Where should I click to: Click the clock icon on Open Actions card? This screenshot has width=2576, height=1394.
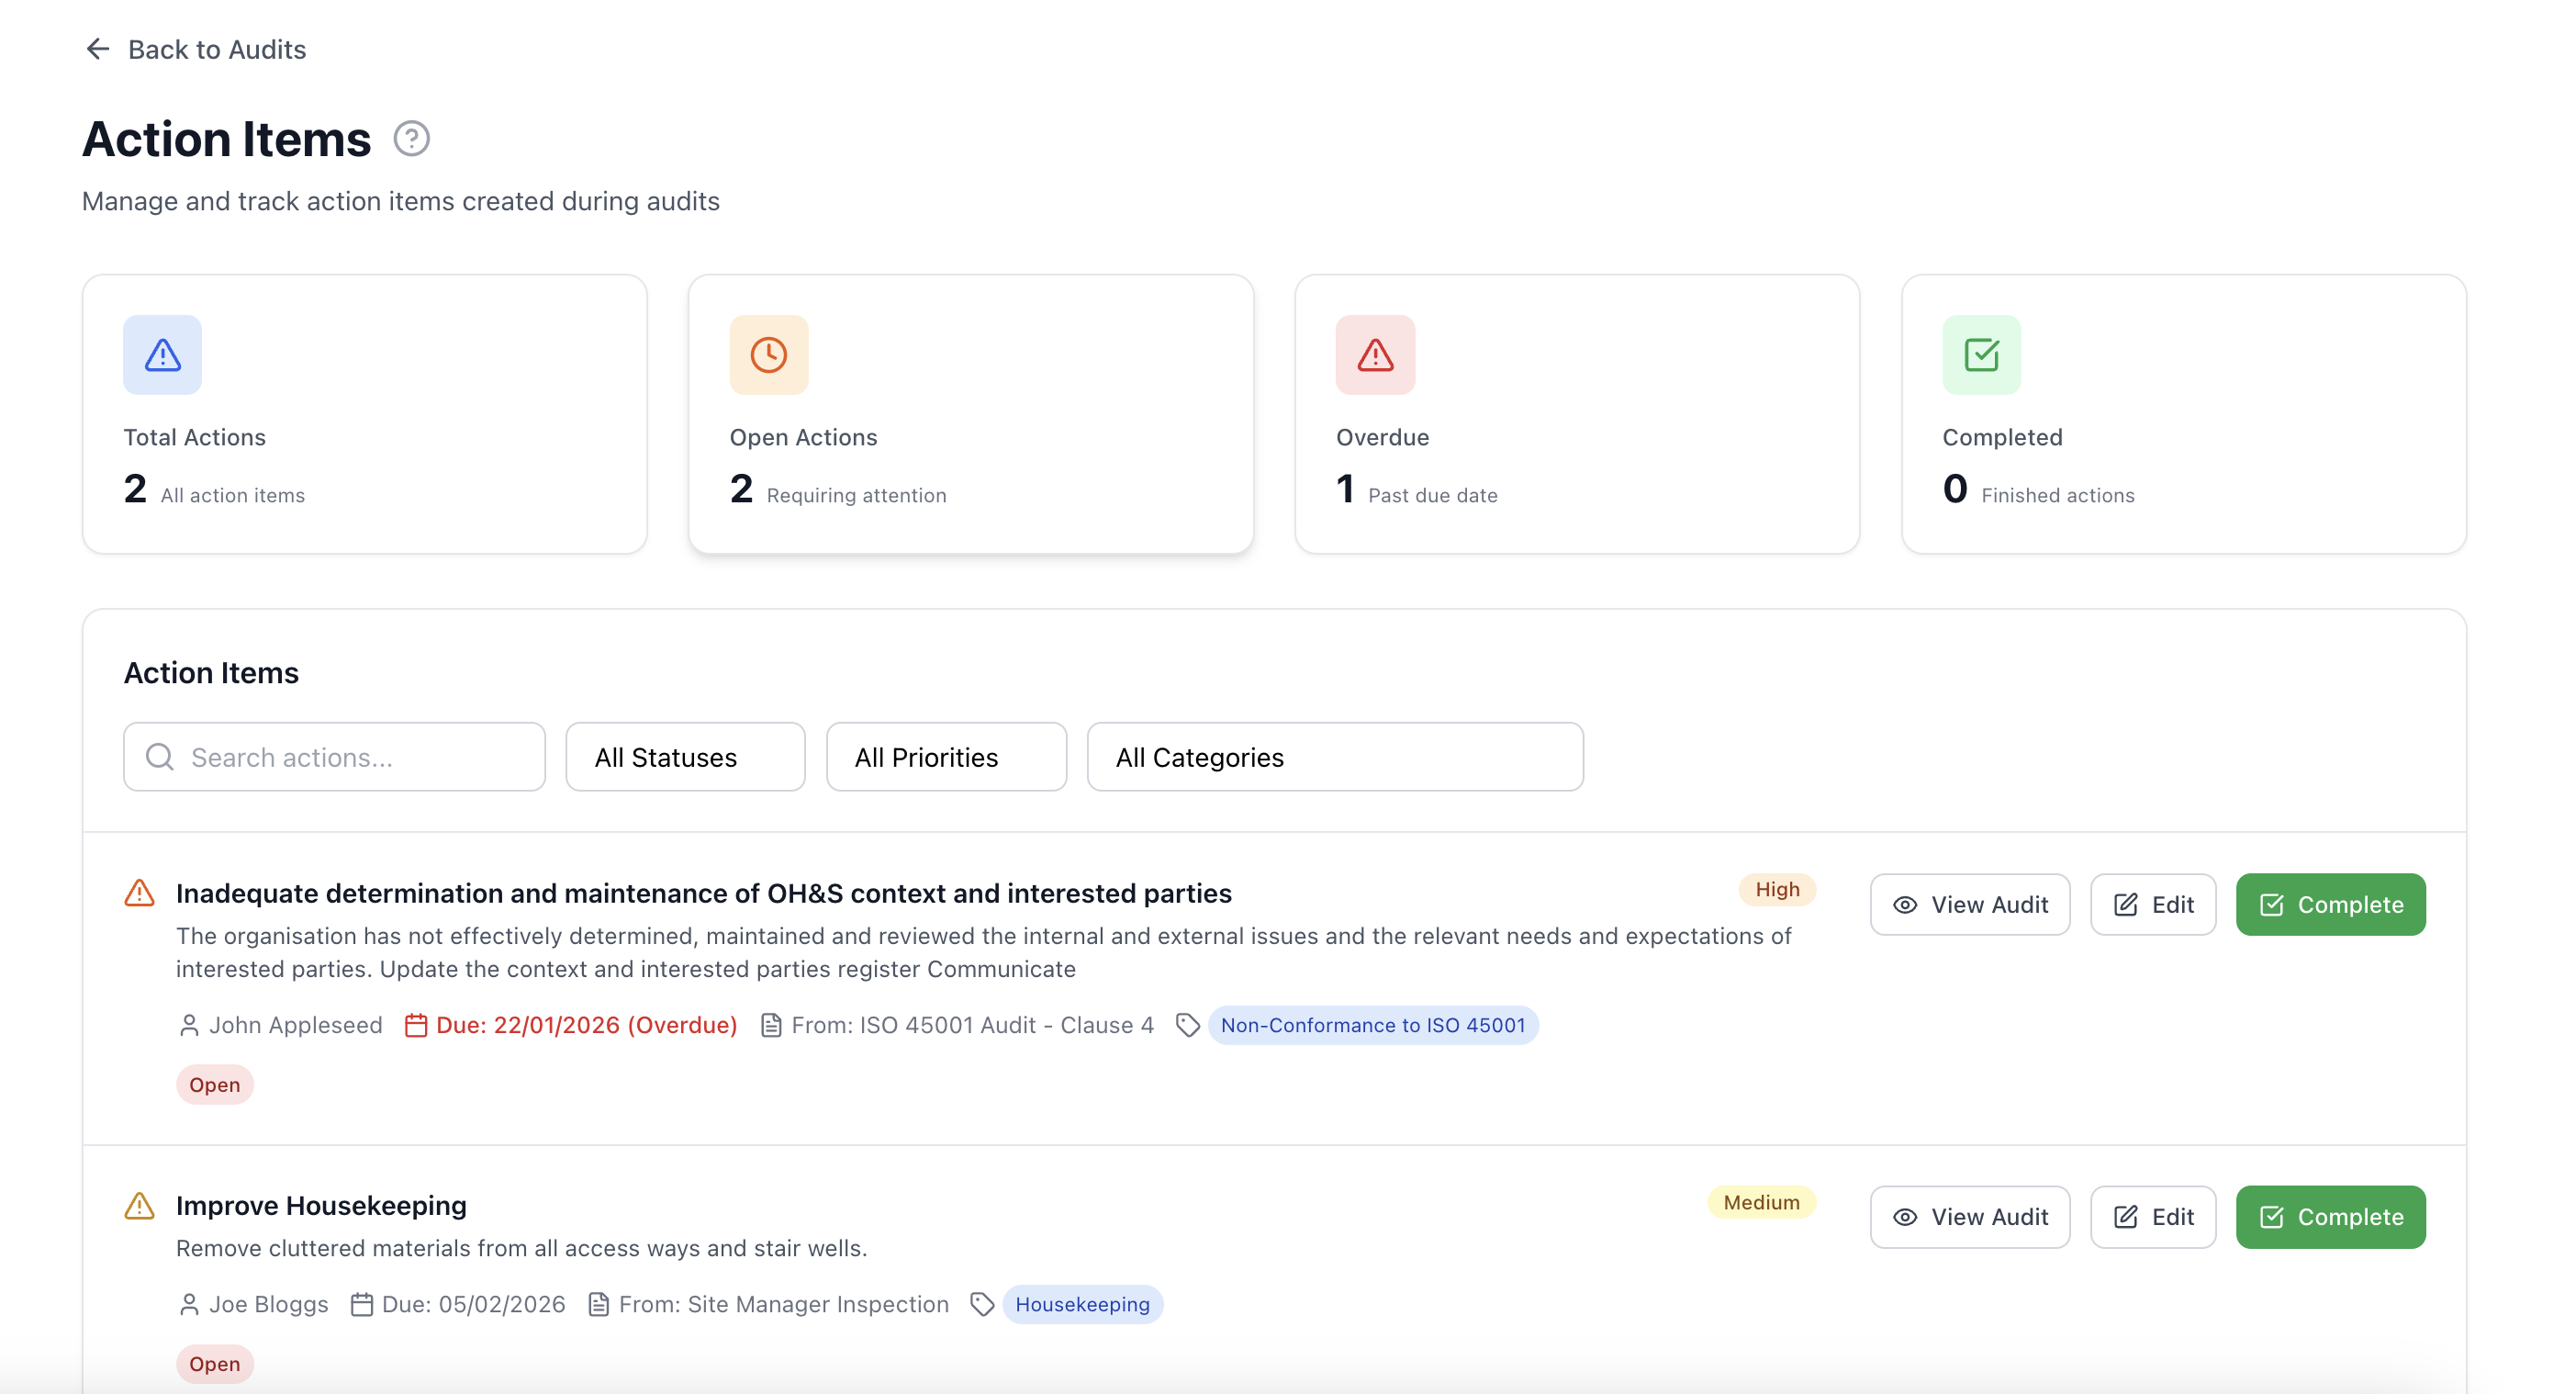tap(768, 354)
